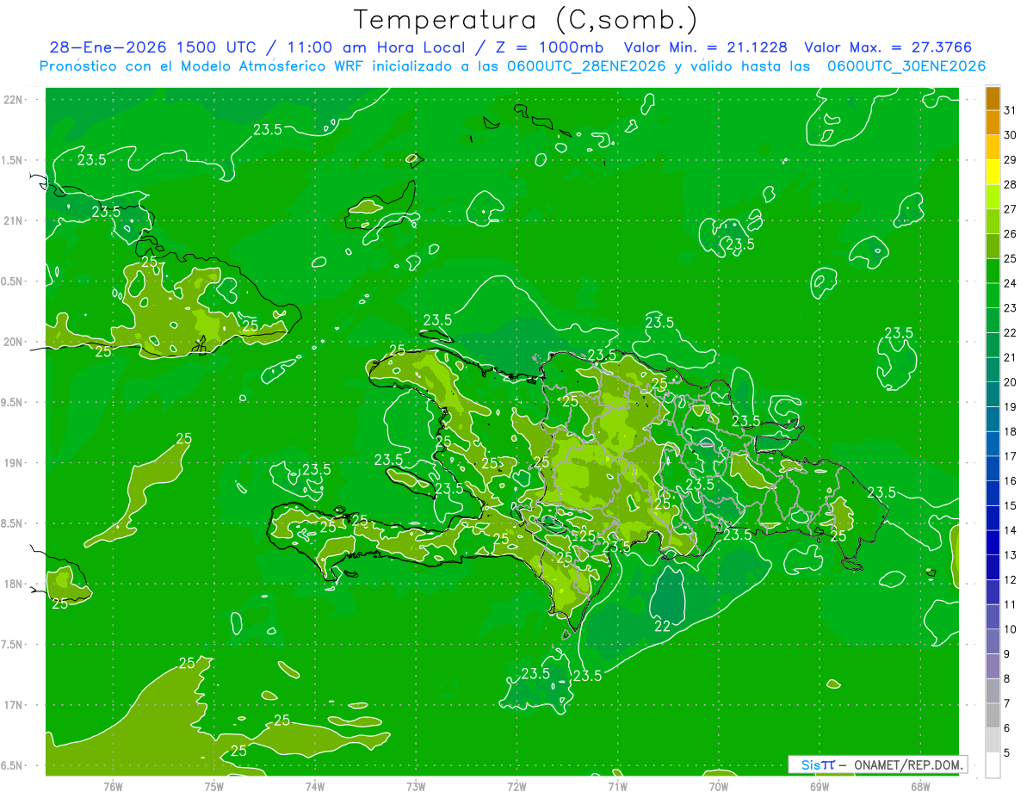Click the latitude label "20N"

14,342
